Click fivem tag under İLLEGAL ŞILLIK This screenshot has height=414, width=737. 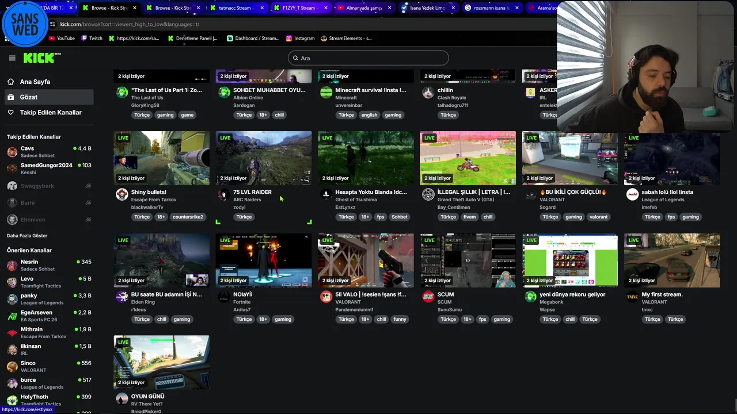pos(469,217)
